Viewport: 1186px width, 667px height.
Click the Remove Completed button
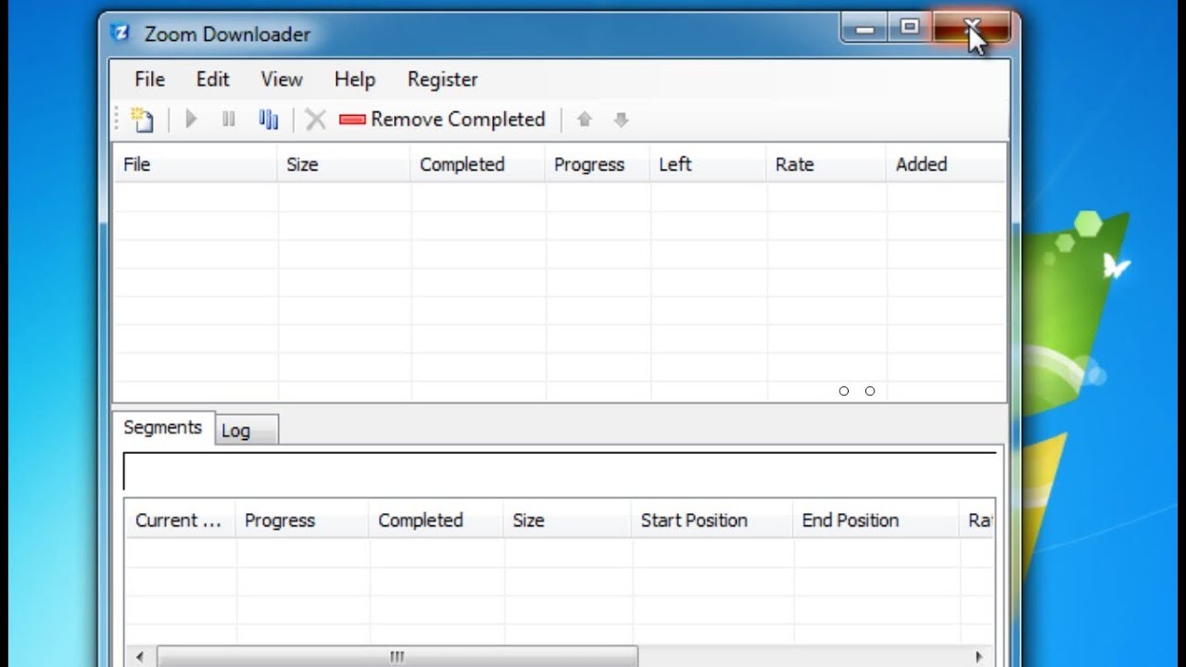[442, 120]
